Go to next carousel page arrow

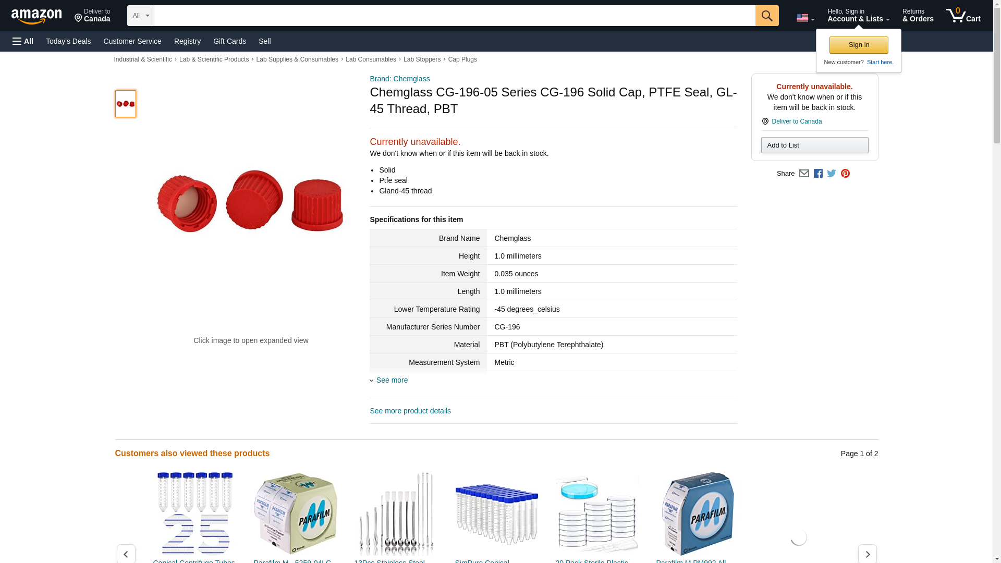click(867, 554)
